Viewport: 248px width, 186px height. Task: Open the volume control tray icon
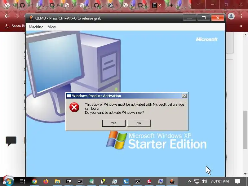[204, 181]
